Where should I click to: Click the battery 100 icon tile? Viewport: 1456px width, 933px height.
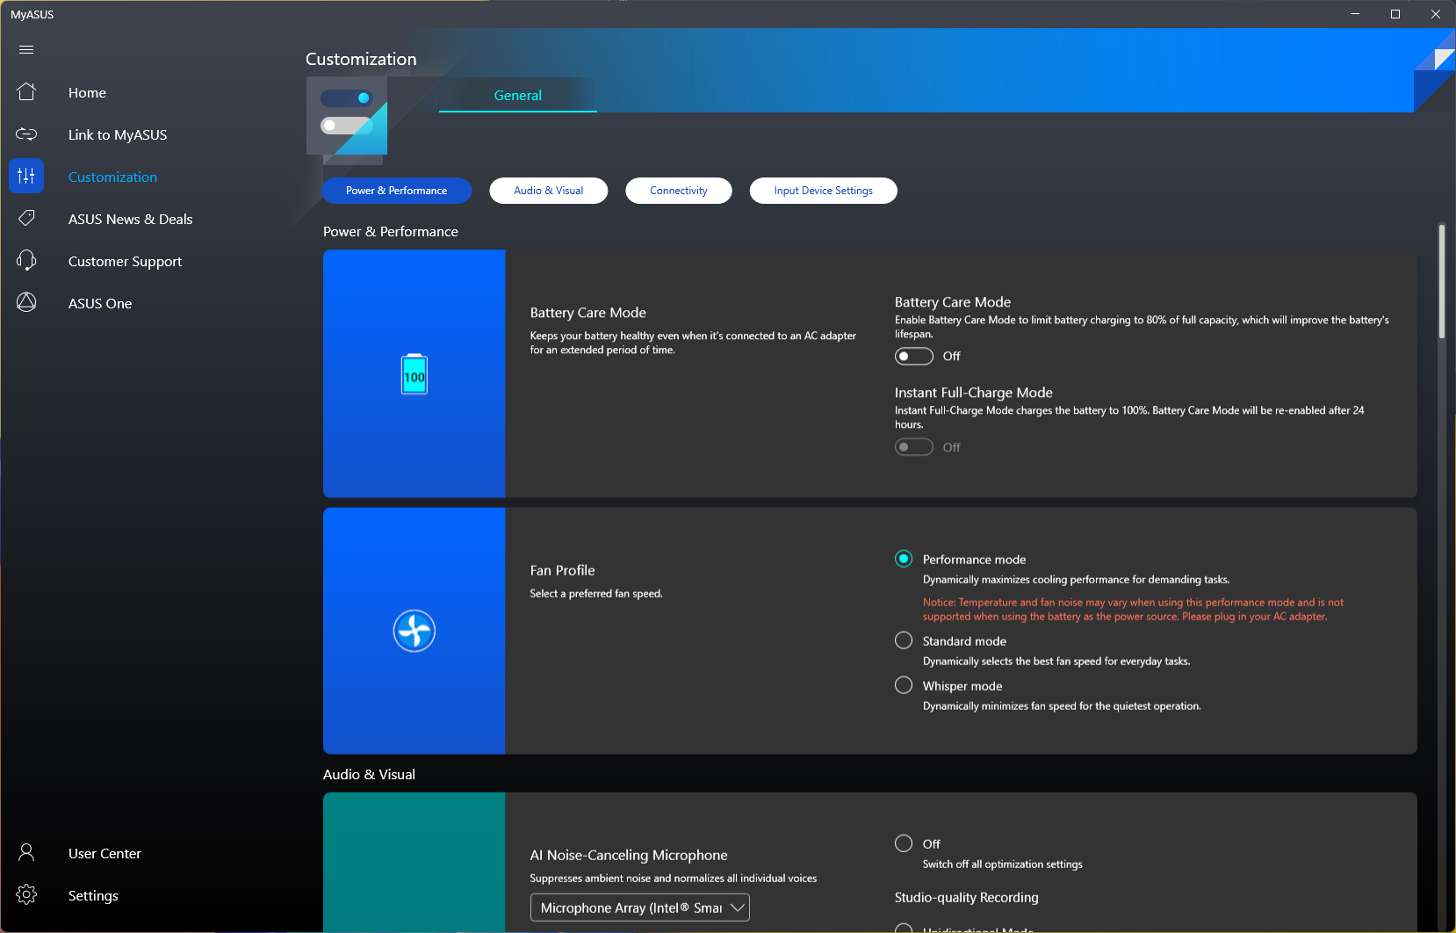[414, 374]
